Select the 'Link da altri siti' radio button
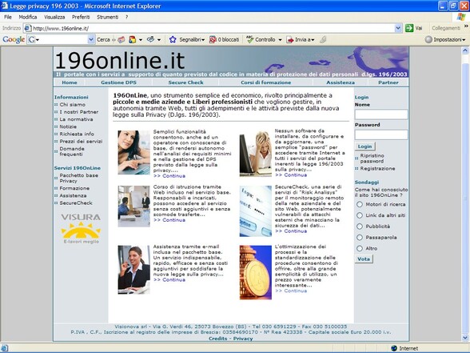470x353 pixels. [360, 215]
